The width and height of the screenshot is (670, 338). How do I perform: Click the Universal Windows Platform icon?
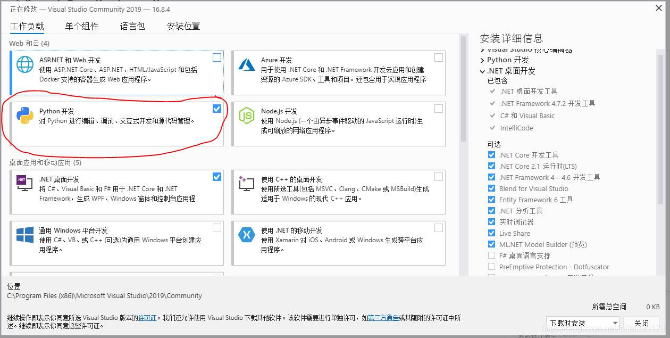tap(25, 235)
